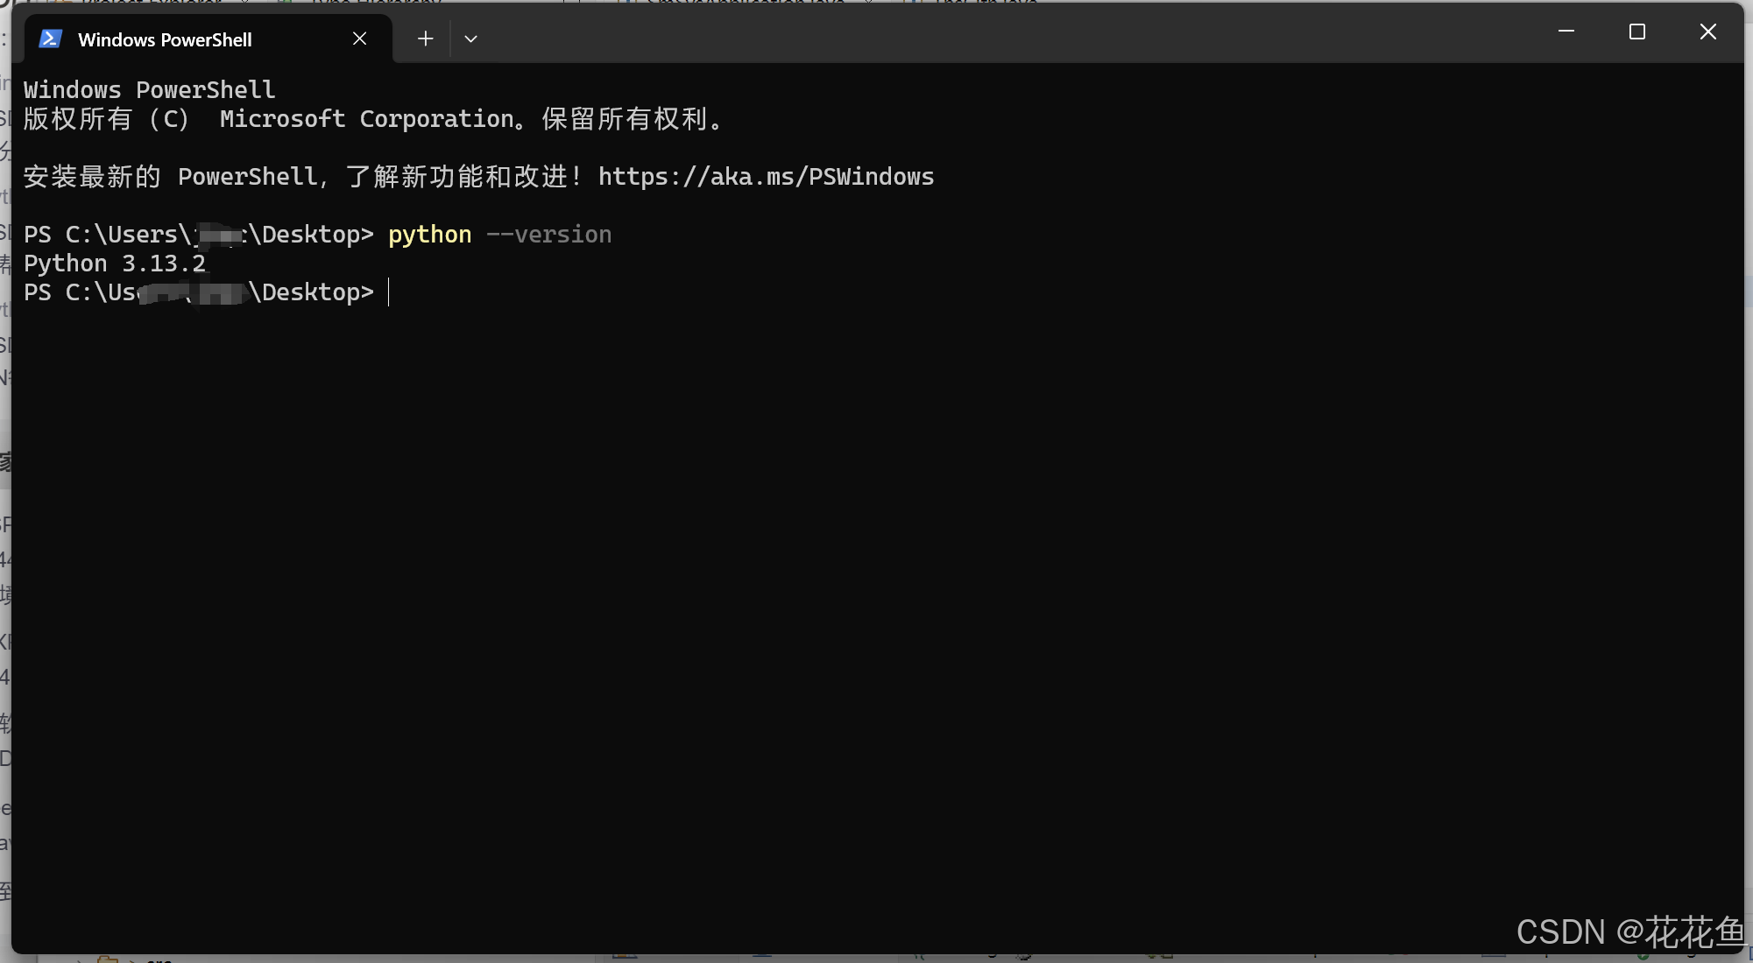Close the terminal window

pyautogui.click(x=1707, y=32)
